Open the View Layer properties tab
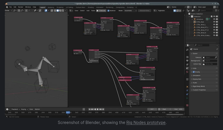Viewport: 223px width, 130px height. (x=187, y=64)
